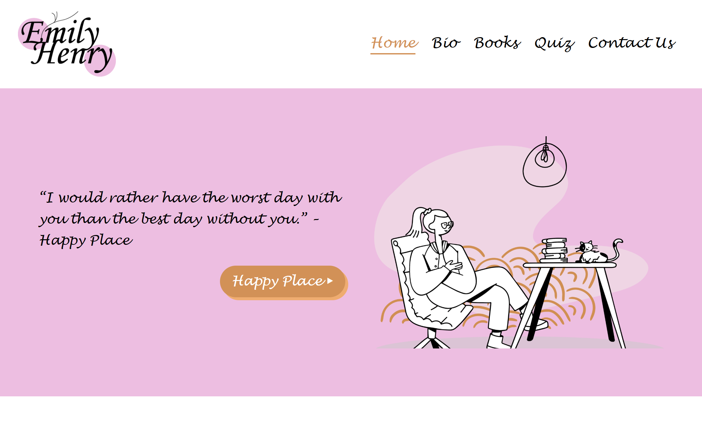
Task: Open the Books menu item
Action: point(497,43)
